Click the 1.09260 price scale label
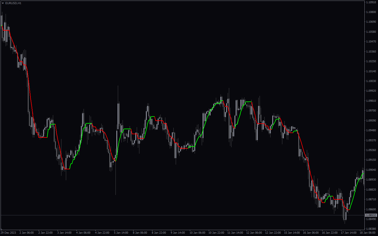Viewport: 378px width, 236px height. point(371,150)
